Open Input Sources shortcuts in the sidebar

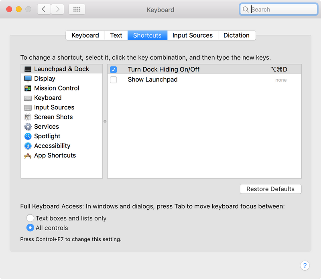click(x=54, y=107)
